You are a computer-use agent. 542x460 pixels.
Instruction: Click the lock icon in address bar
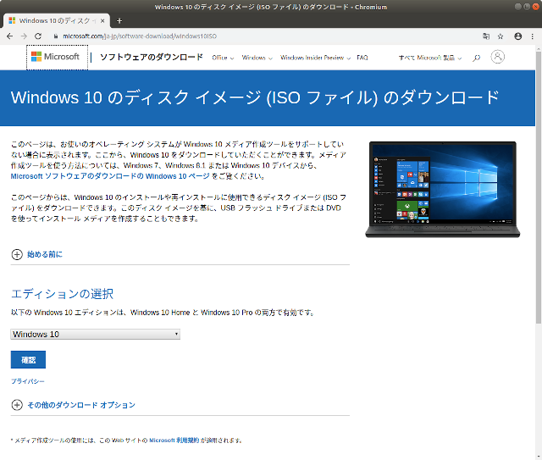point(56,36)
